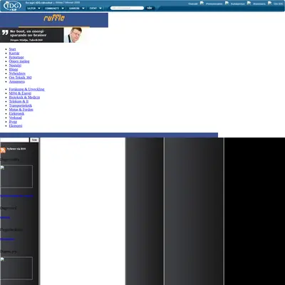
Task: Open the EVENT dropdown arrow
Action: coord(100,9)
